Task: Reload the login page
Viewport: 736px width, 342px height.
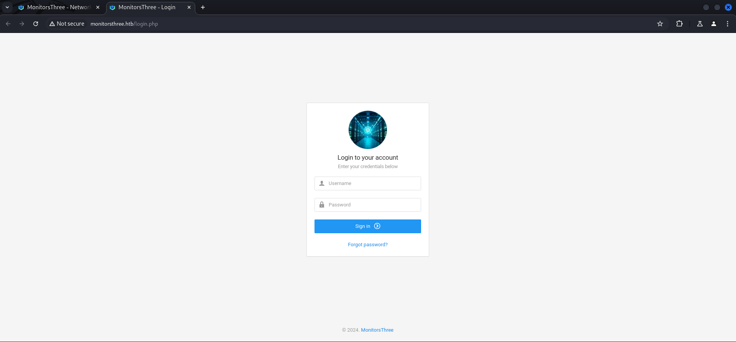Action: pyautogui.click(x=36, y=24)
